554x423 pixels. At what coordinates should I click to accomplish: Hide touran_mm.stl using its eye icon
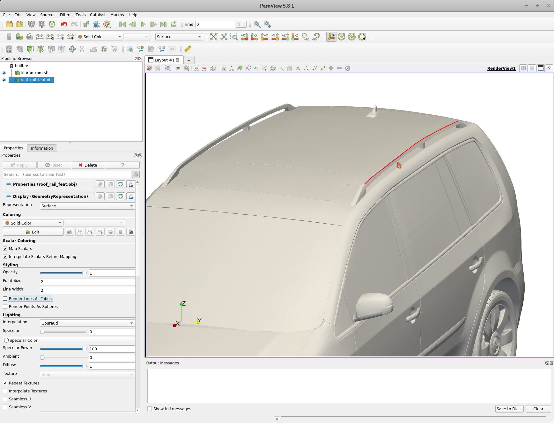click(4, 73)
